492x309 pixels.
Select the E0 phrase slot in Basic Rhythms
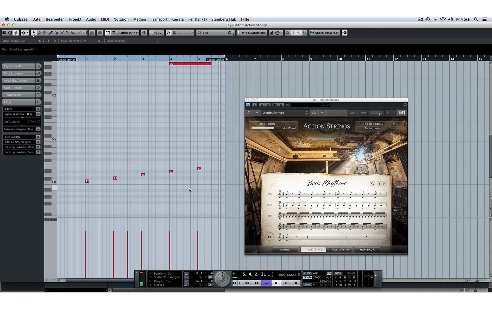270,237
